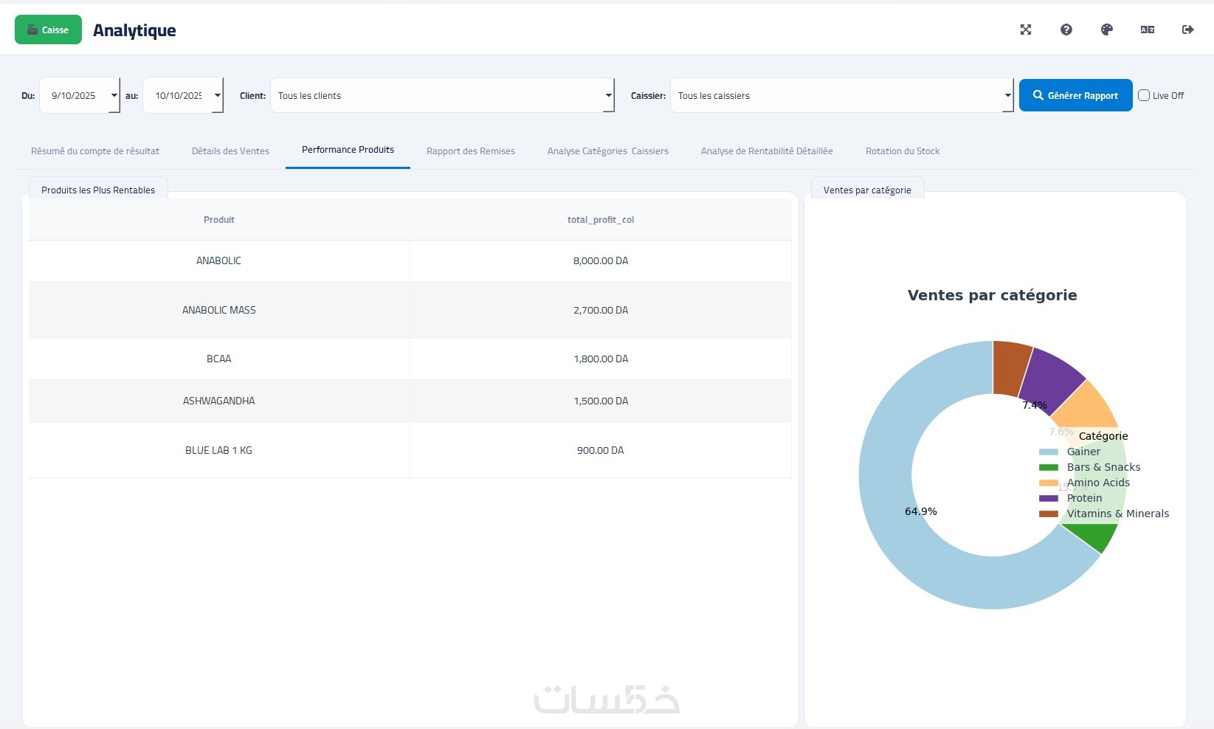Click the 900.00 DA profit value
This screenshot has width=1214, height=729.
click(601, 450)
